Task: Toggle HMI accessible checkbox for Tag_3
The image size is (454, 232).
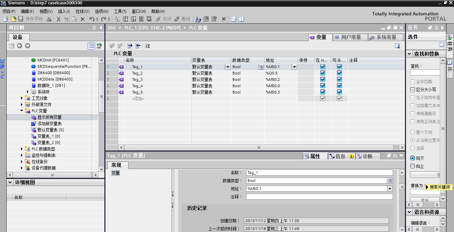Action: tap(323, 79)
